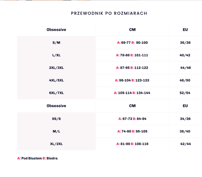
Task: Choose the 4XL/5XL size cell
Action: (x=56, y=80)
